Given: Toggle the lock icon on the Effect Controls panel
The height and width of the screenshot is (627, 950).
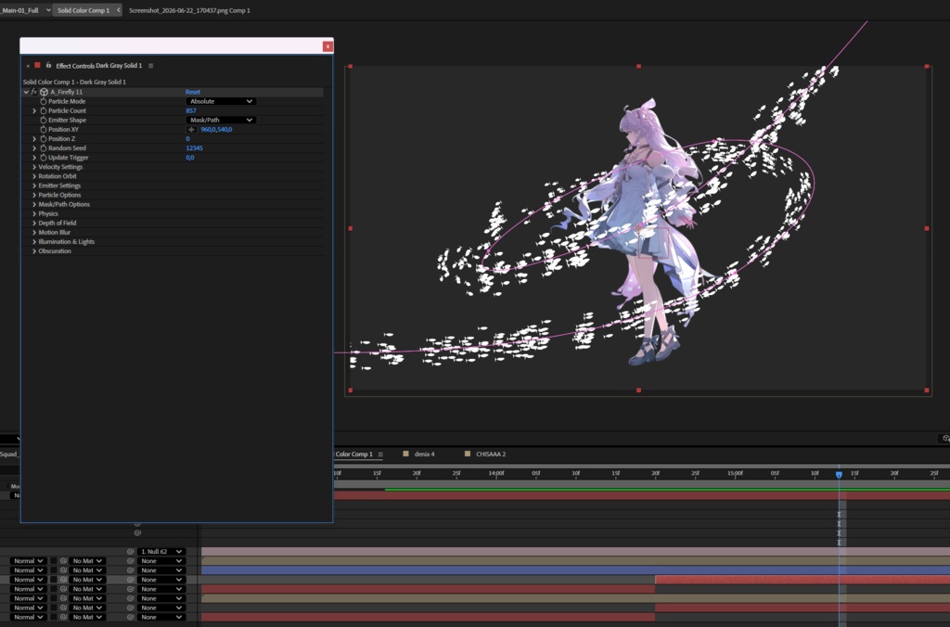Looking at the screenshot, I should (48, 65).
